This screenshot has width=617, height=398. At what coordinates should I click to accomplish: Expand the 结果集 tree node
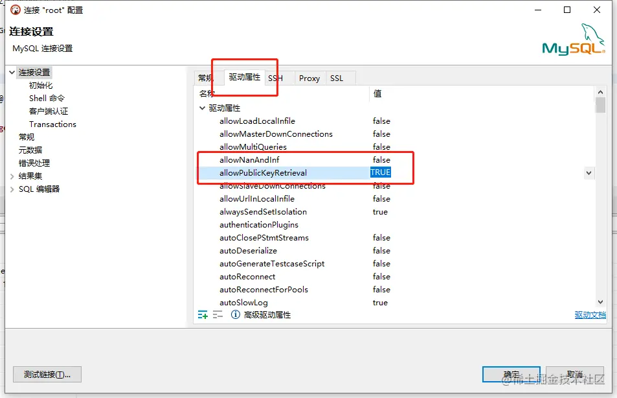click(12, 176)
